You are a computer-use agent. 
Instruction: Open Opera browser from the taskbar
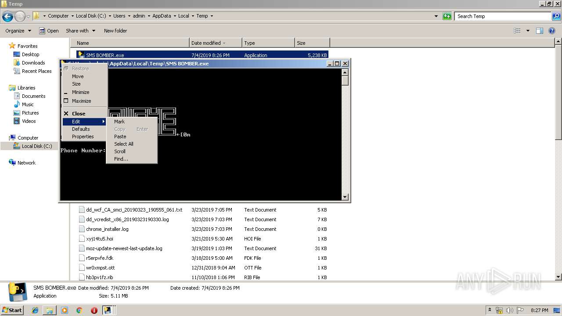[94, 310]
